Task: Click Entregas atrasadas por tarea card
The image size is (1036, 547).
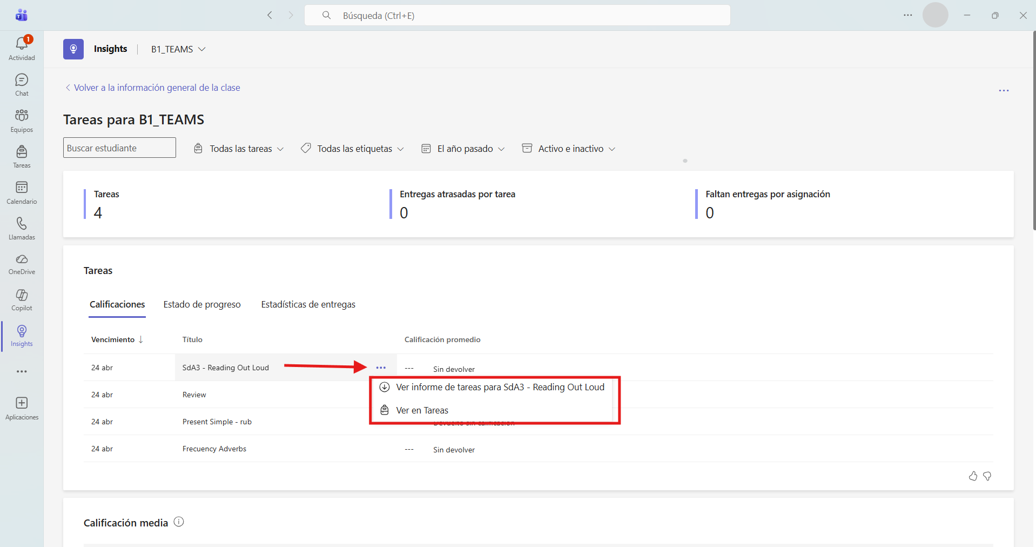Action: coord(453,204)
